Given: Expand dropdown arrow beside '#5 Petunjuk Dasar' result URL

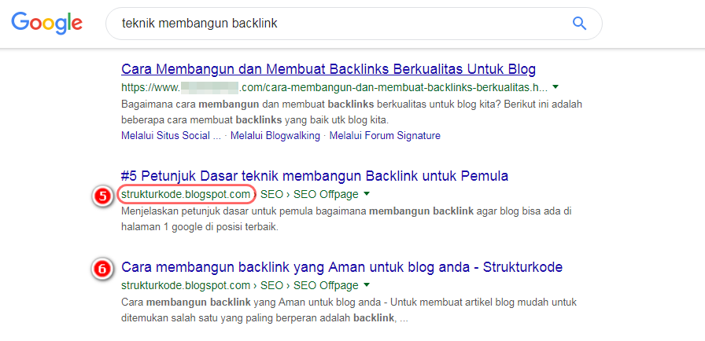Looking at the screenshot, I should [367, 194].
